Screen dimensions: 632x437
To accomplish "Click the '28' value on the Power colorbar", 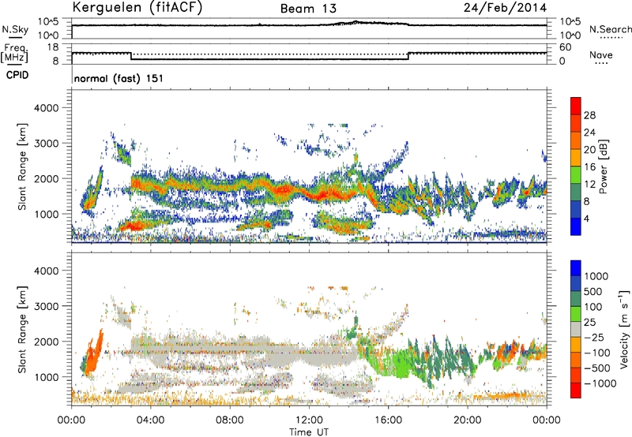I will [x=589, y=115].
